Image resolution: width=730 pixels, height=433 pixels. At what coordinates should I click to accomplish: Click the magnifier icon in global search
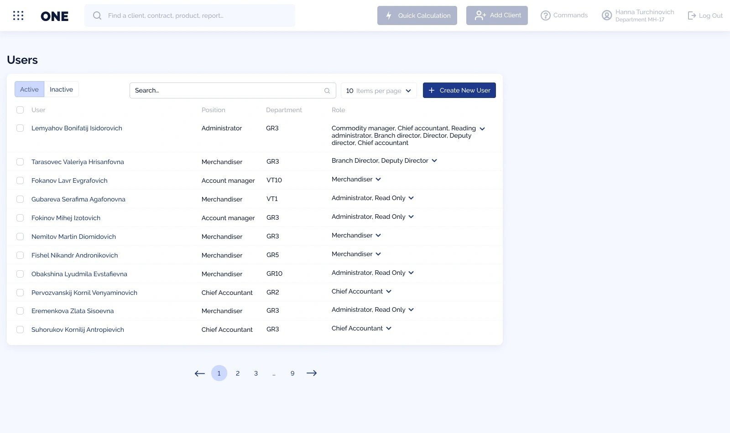(x=97, y=15)
